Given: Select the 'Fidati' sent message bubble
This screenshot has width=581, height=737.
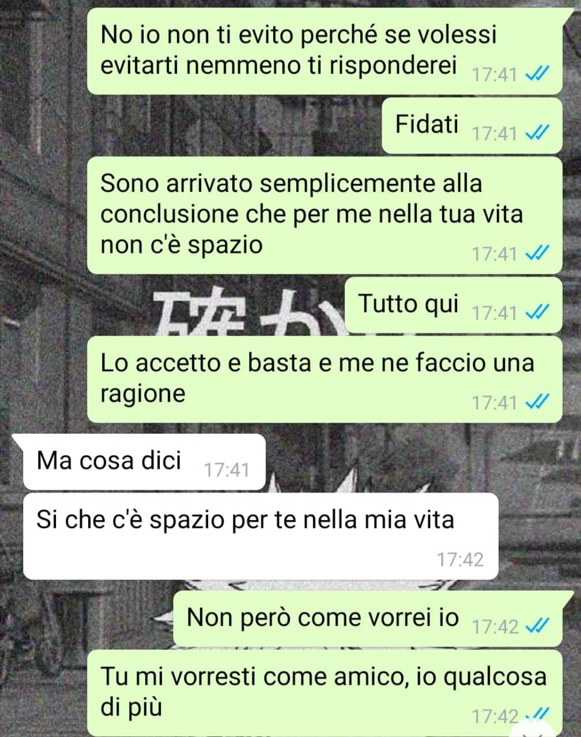Looking at the screenshot, I should [472, 126].
